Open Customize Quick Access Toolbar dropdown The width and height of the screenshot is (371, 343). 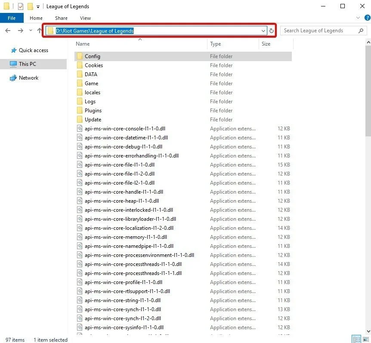pos(38,7)
